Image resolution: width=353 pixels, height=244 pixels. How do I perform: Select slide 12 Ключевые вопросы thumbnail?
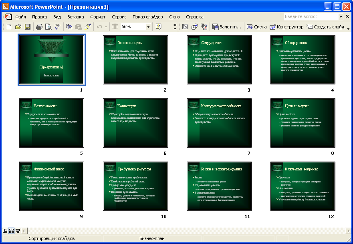point(303,186)
